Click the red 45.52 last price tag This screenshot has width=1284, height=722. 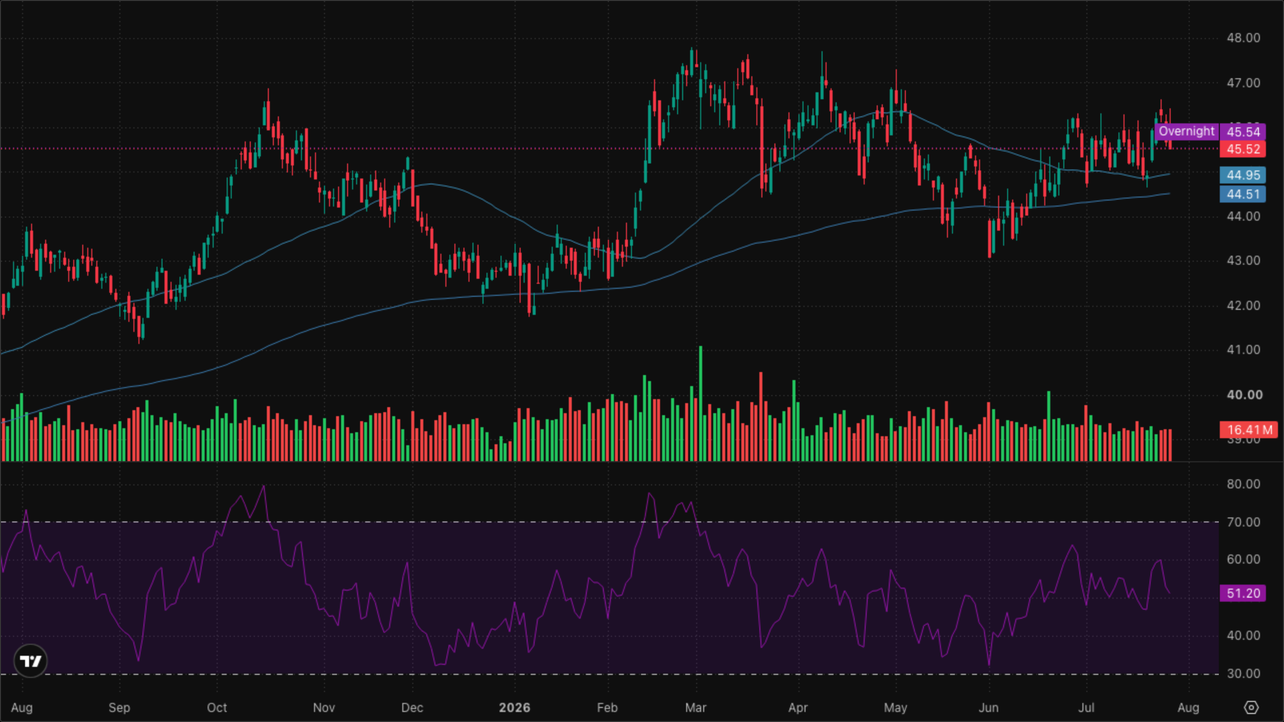[x=1243, y=149]
